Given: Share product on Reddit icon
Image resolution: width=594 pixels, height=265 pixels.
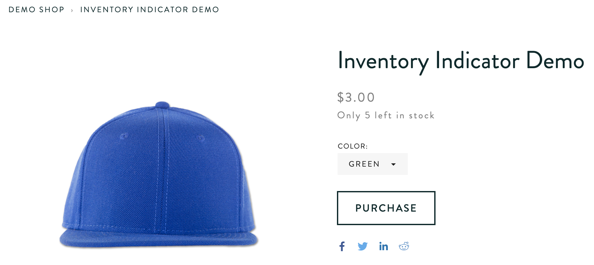Looking at the screenshot, I should (x=404, y=246).
